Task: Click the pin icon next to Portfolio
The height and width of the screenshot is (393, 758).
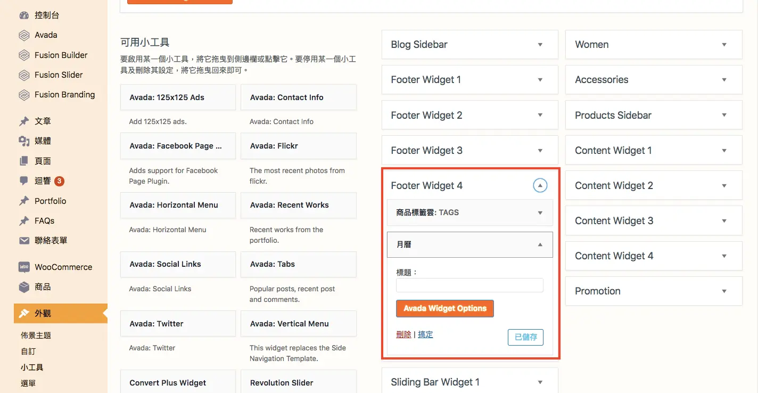Action: pos(24,201)
